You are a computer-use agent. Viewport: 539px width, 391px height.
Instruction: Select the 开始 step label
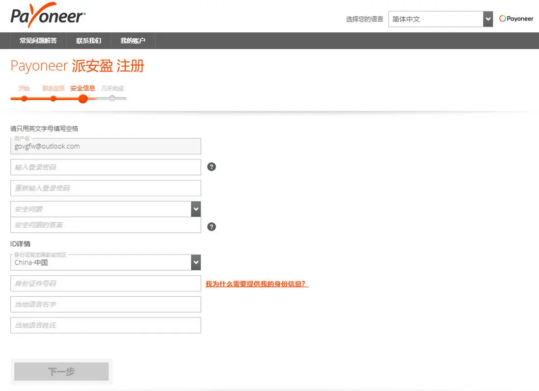tap(24, 88)
